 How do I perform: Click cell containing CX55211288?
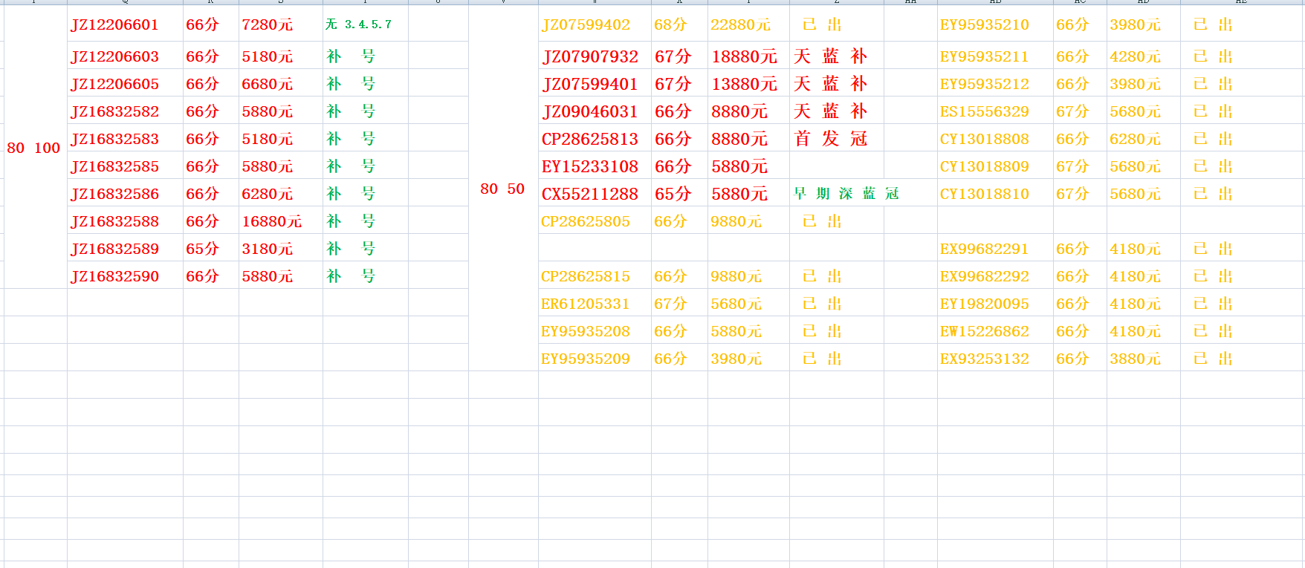[x=590, y=194]
